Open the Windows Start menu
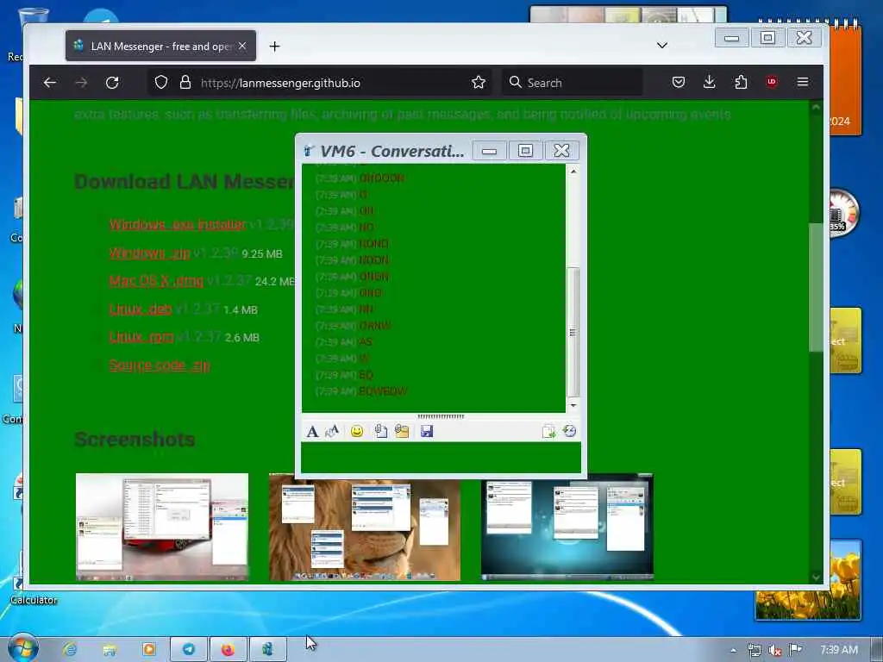The width and height of the screenshot is (883, 662). [x=22, y=648]
